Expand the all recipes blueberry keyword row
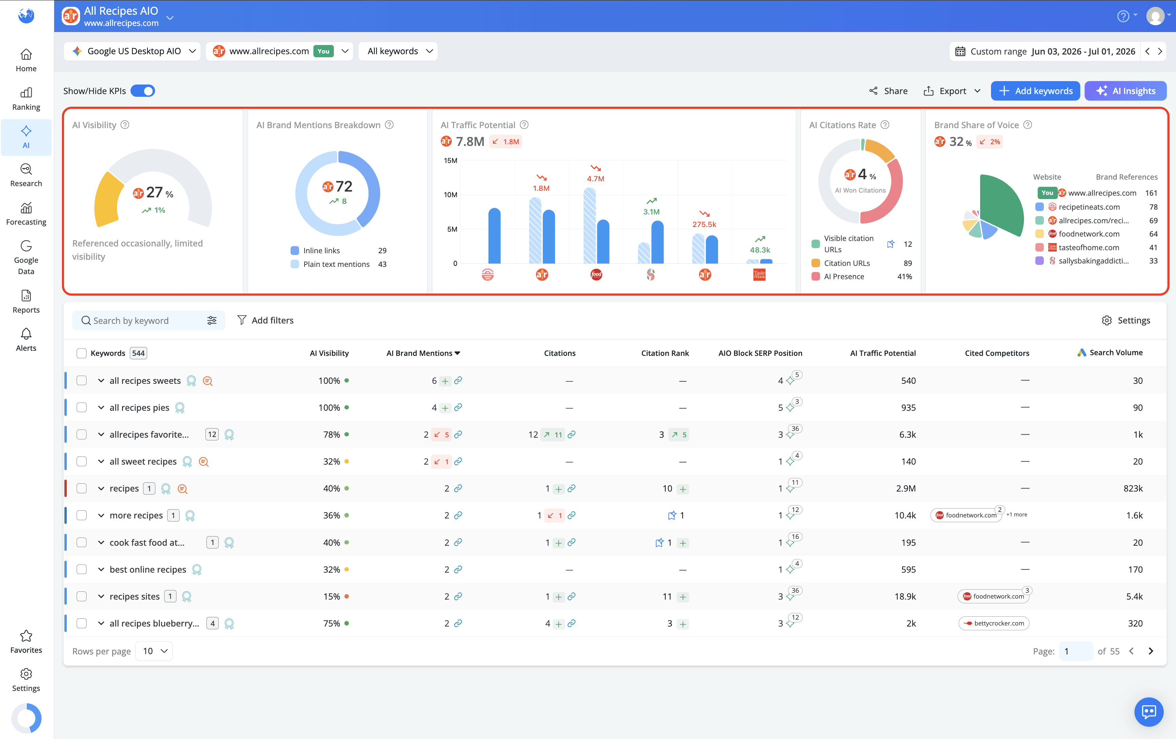 [101, 623]
